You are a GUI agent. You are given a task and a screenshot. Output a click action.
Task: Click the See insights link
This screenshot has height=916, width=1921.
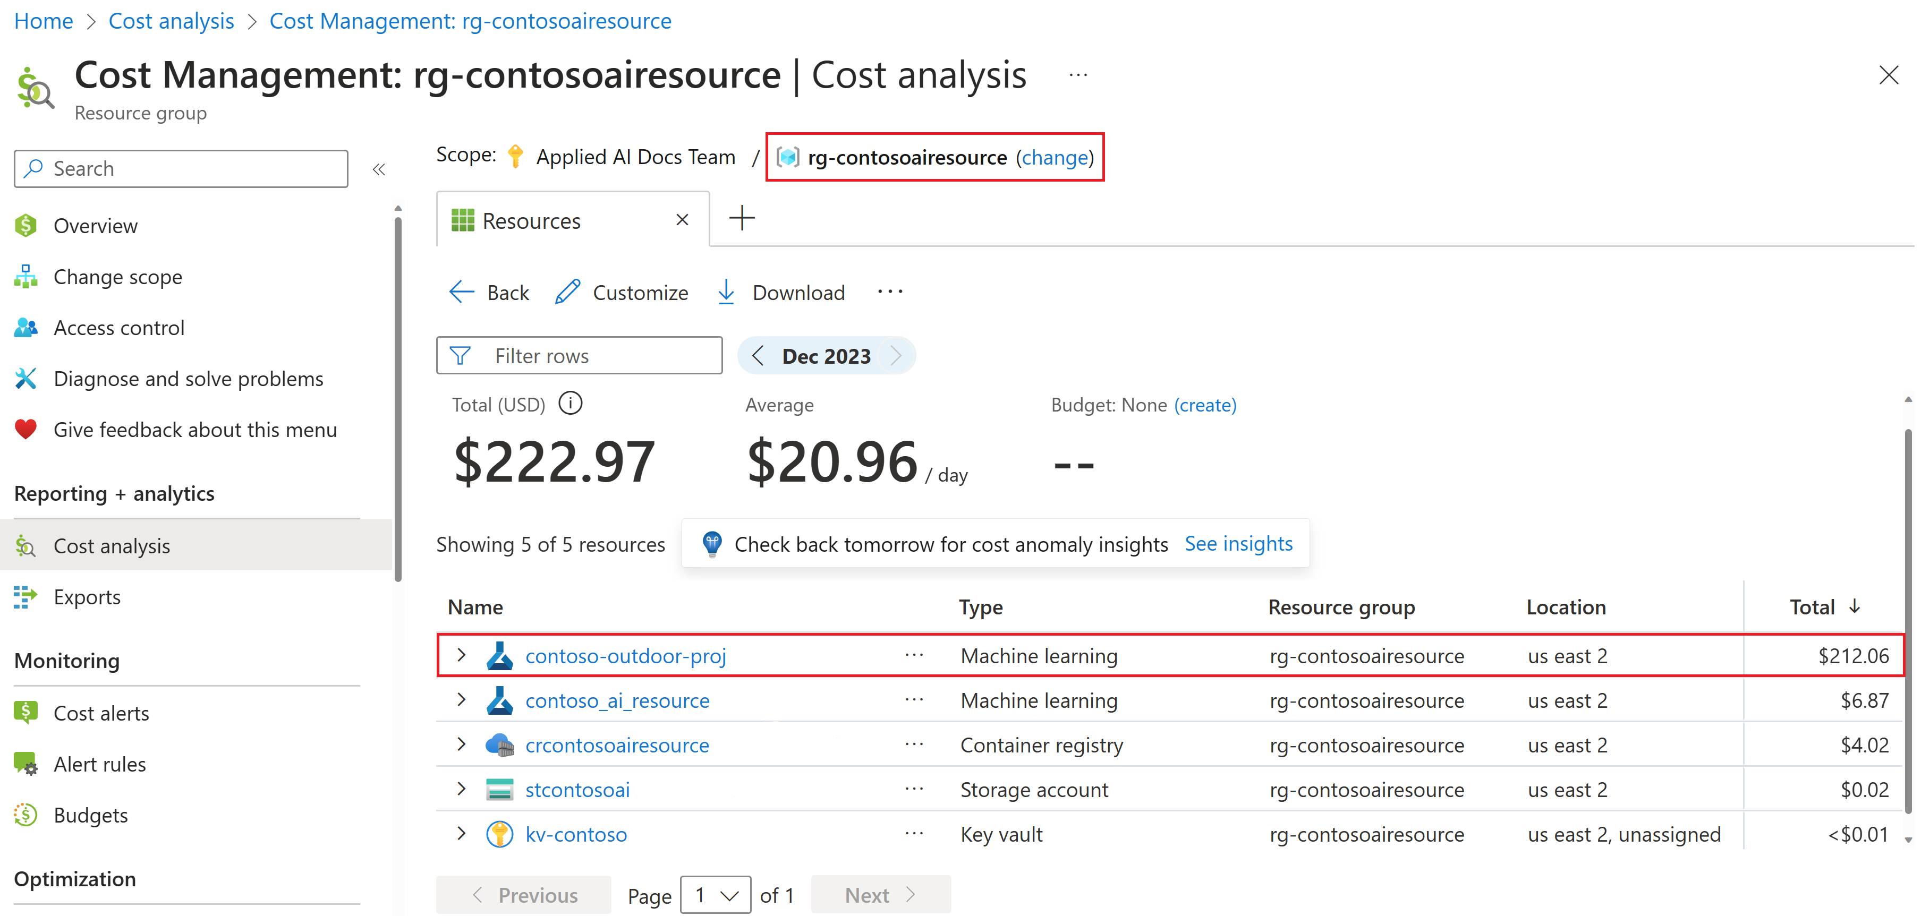coord(1239,544)
